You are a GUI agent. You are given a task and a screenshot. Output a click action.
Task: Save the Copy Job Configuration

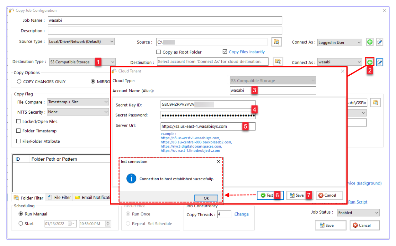click(331, 225)
